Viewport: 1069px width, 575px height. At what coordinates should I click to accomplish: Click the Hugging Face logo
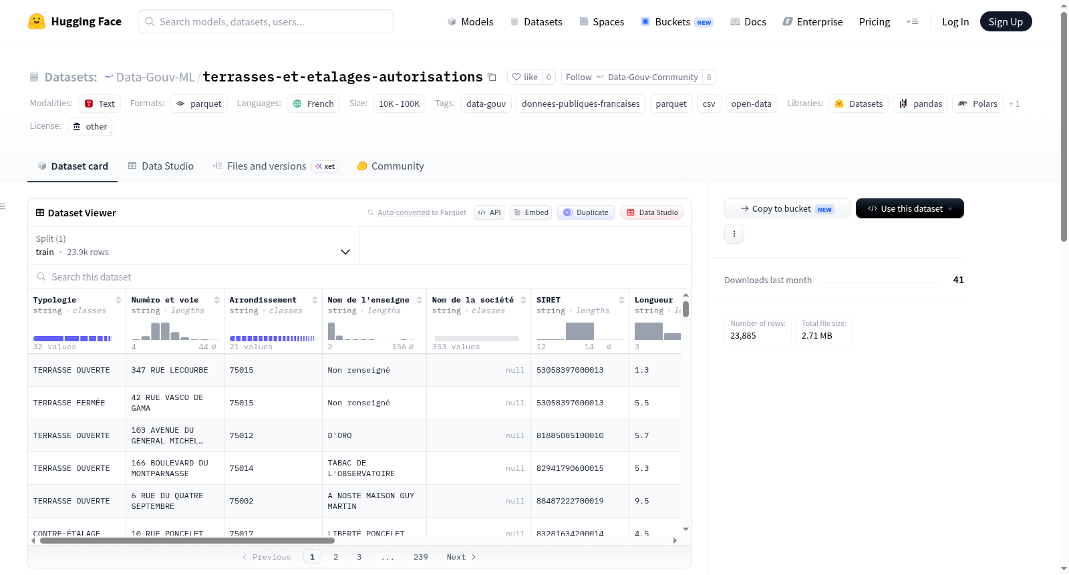[x=74, y=21]
